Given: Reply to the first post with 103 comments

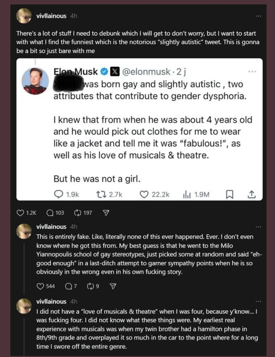Looking at the screenshot, I should coord(50,213).
